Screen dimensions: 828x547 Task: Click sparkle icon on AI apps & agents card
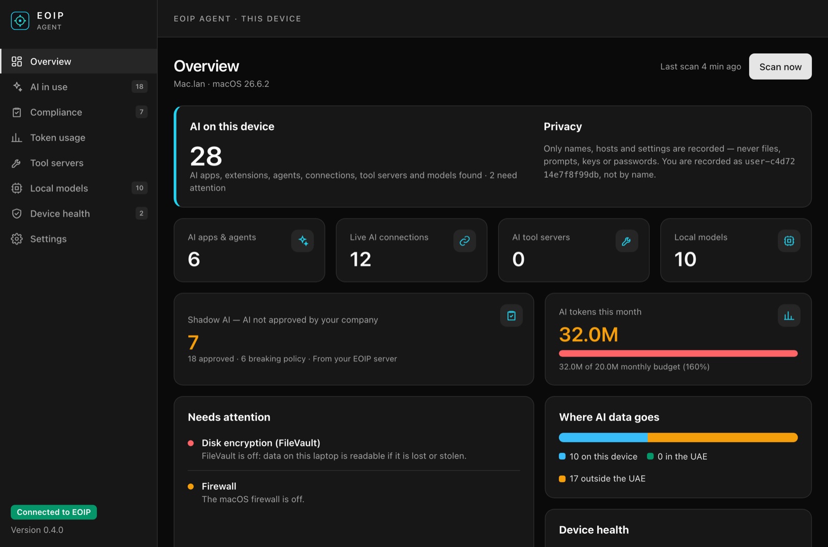(303, 241)
